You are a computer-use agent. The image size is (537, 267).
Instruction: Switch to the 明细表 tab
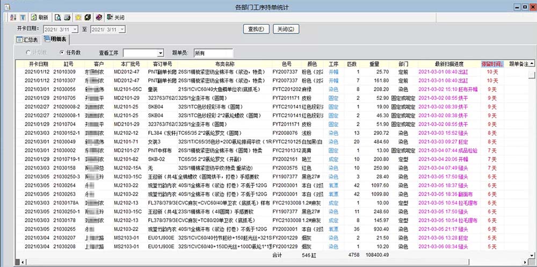[56, 40]
